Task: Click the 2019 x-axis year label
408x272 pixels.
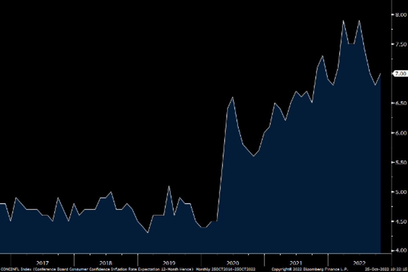Action: click(169, 263)
